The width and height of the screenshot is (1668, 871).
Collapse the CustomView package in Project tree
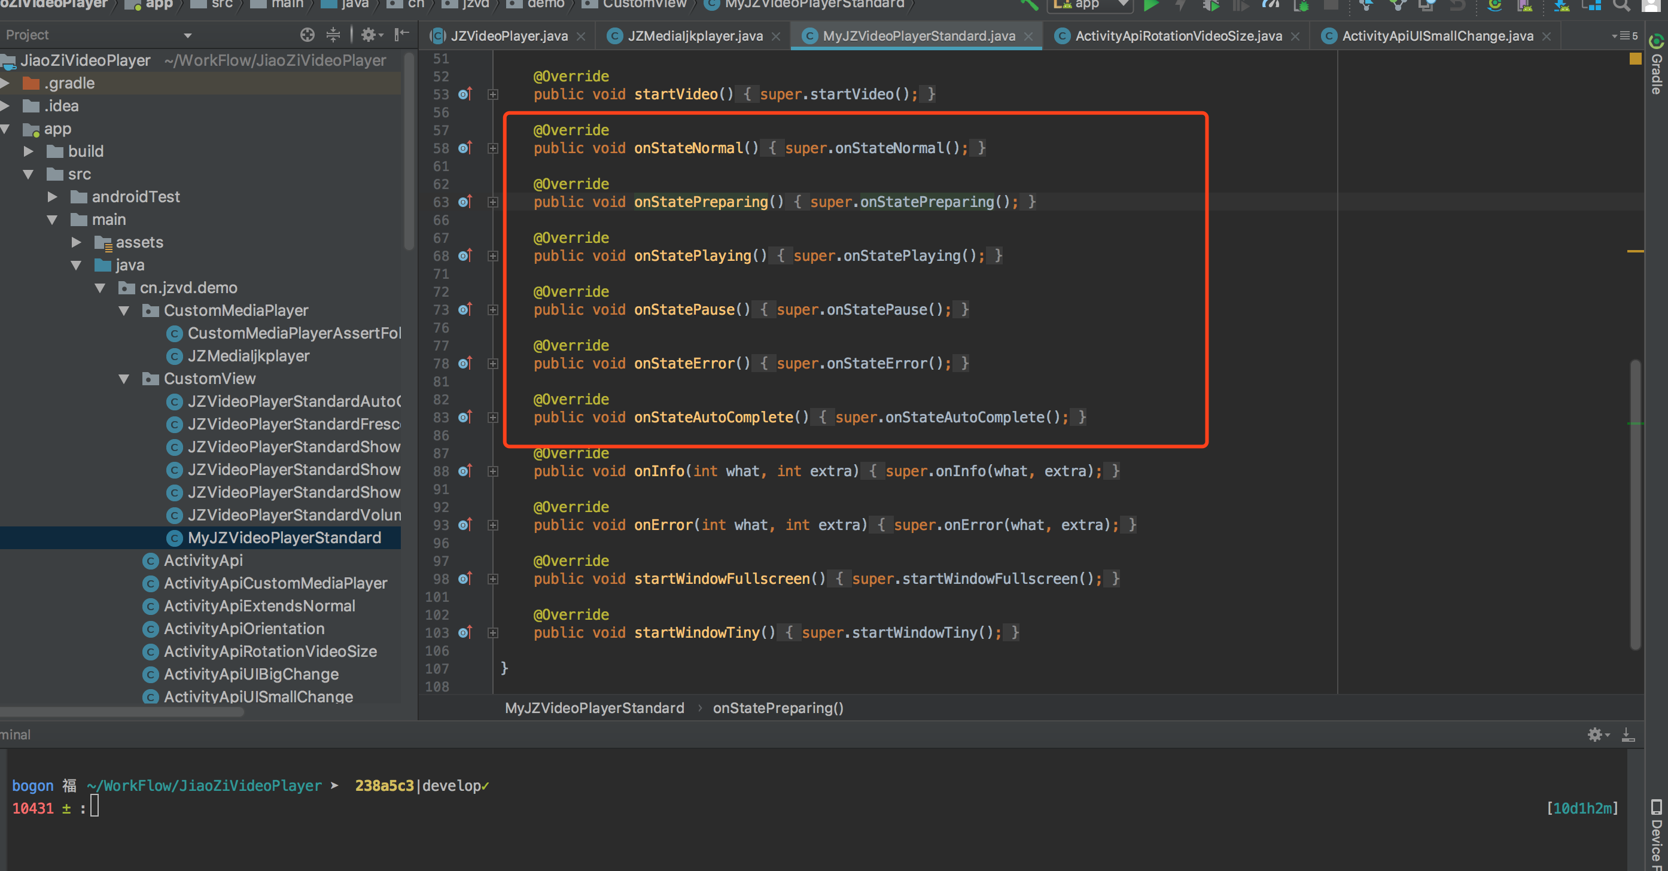(x=124, y=378)
